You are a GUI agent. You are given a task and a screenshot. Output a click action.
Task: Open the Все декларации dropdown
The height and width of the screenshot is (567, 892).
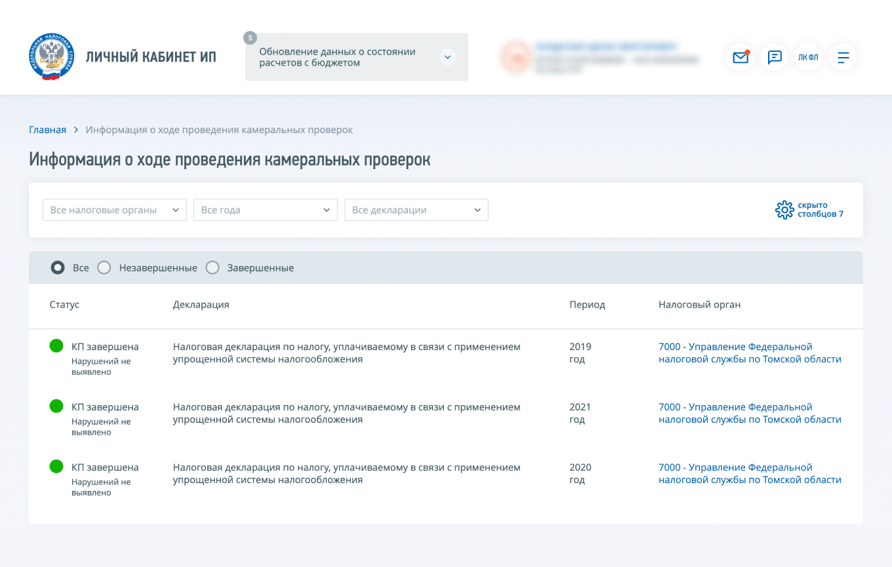click(416, 210)
